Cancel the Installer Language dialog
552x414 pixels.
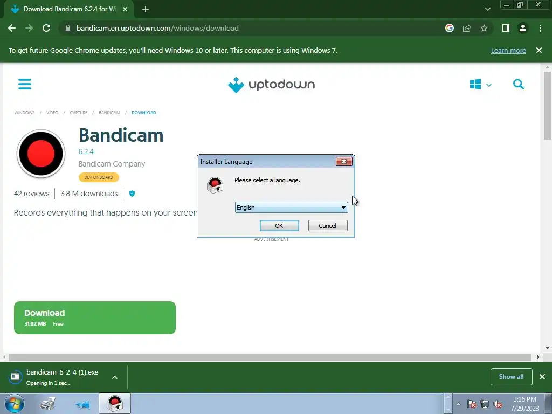click(327, 226)
